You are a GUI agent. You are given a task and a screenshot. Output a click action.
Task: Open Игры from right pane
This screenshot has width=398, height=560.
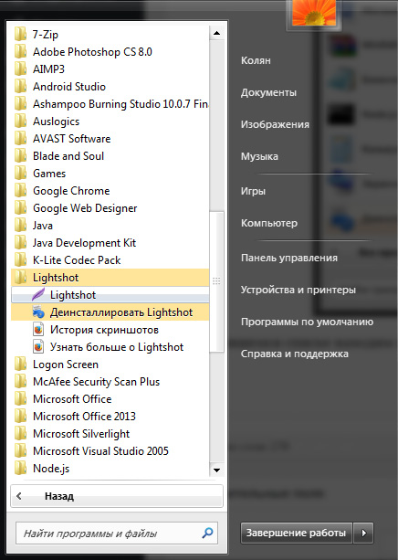click(253, 191)
